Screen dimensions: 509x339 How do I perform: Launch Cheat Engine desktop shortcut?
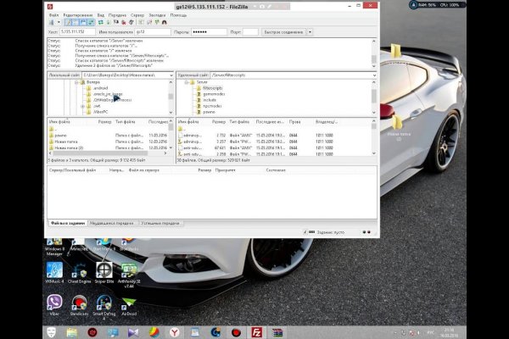[x=80, y=271]
